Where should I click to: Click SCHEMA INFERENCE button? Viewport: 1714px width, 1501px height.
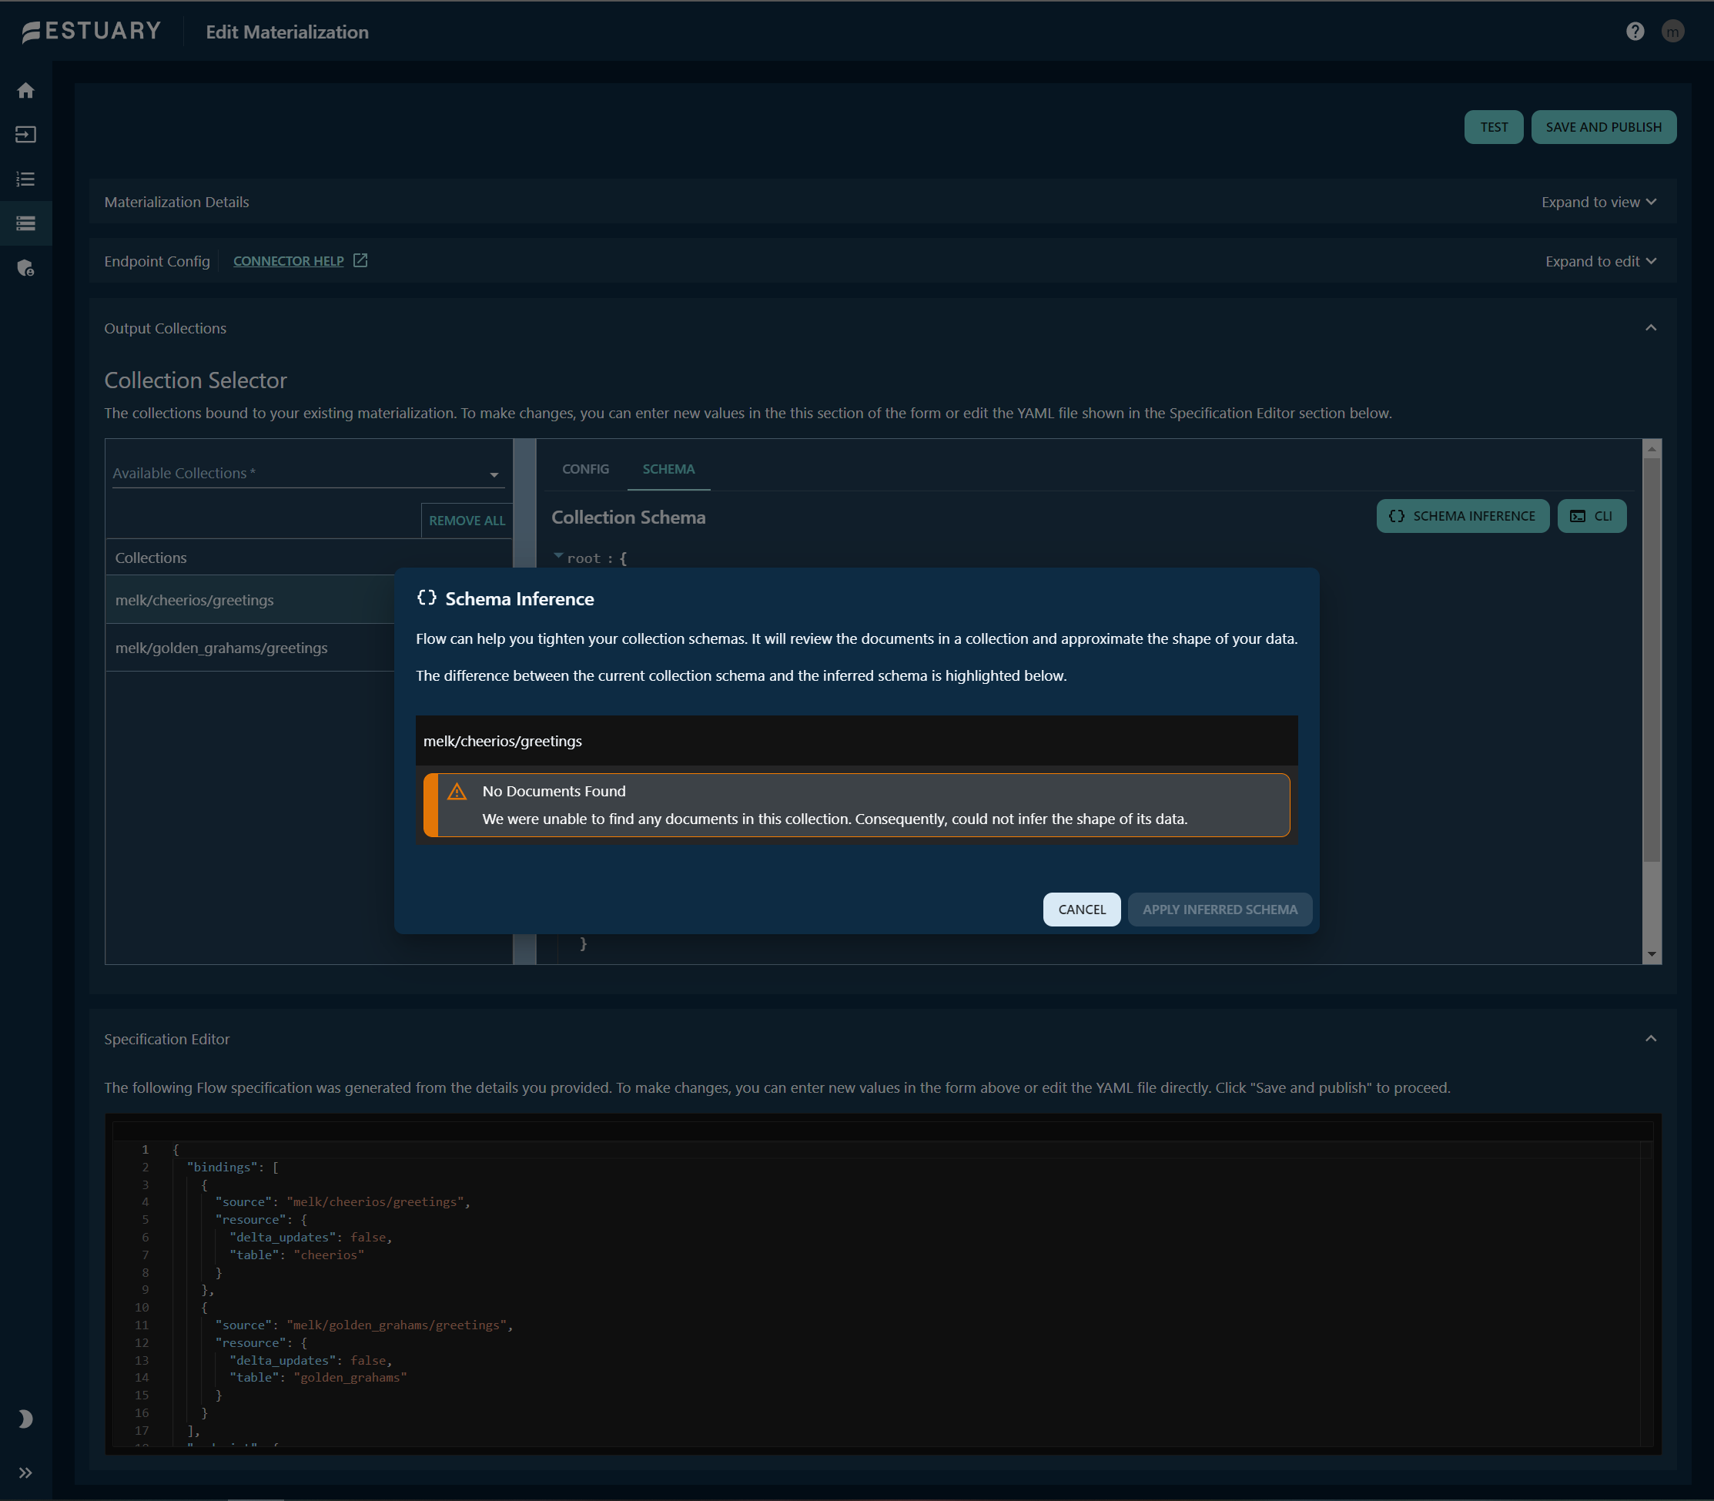1462,516
